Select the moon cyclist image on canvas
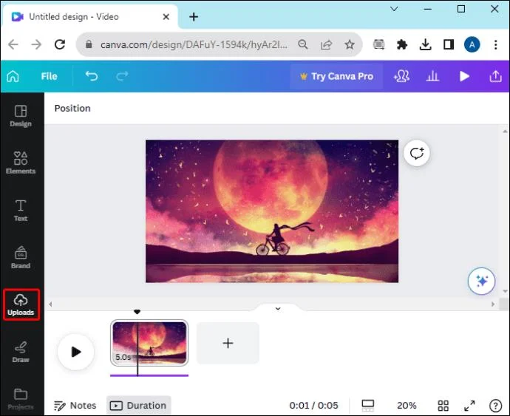 (x=272, y=211)
